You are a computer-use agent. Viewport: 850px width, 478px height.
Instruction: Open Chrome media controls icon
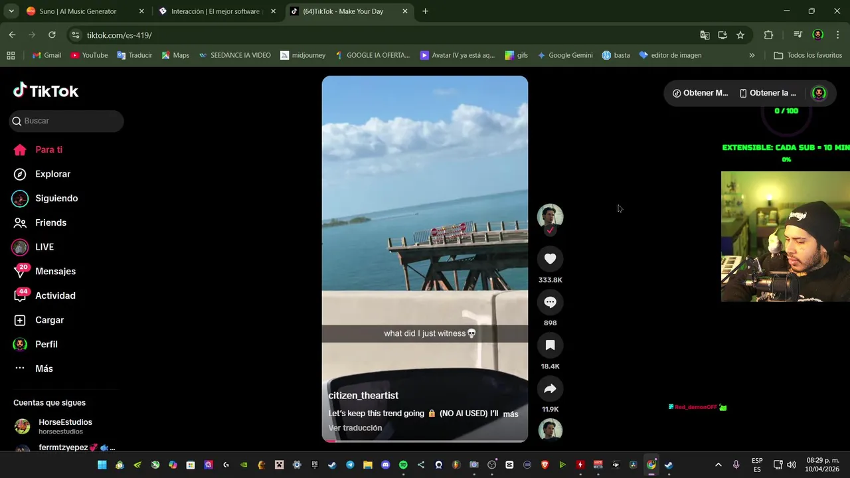pyautogui.click(x=798, y=35)
